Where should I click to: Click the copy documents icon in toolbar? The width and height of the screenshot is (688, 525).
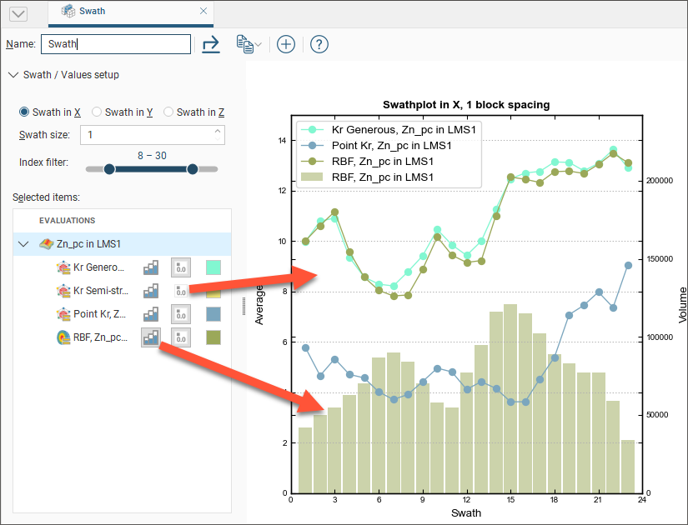tap(245, 44)
